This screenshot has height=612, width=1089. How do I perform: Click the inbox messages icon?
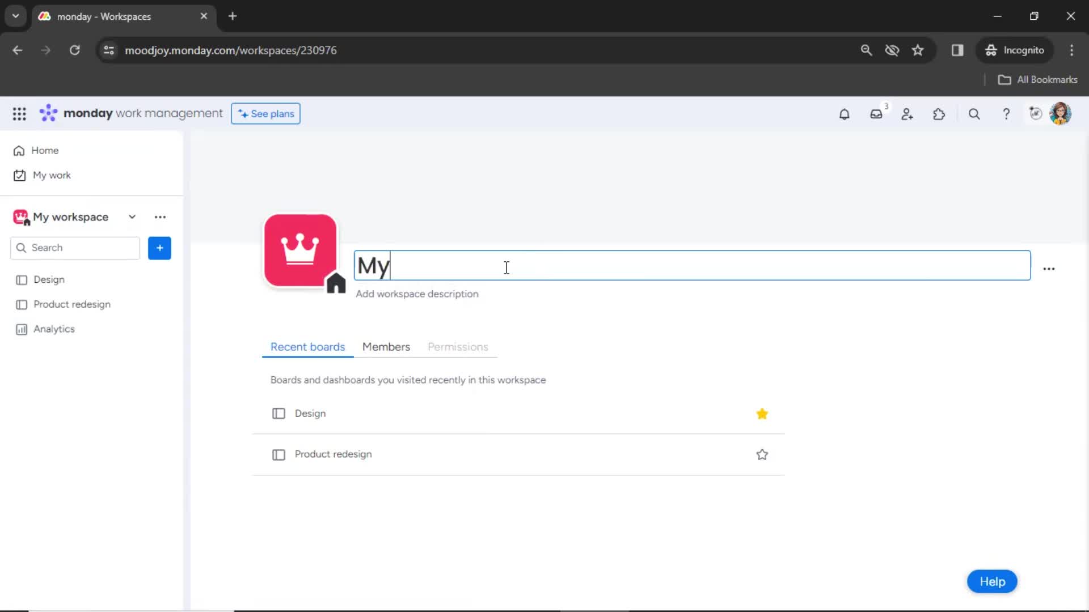click(x=876, y=113)
